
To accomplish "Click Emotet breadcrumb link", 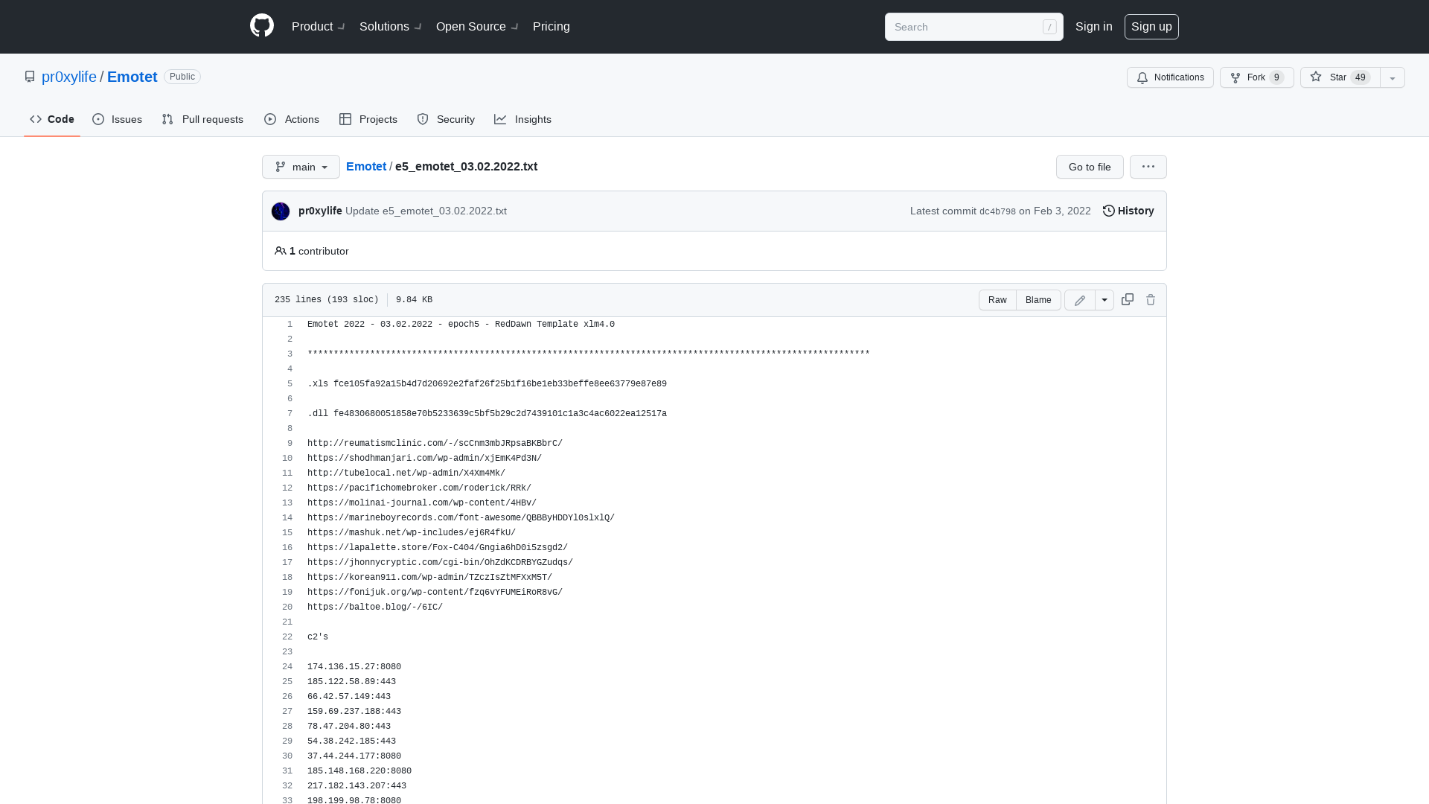I will (x=366, y=166).
